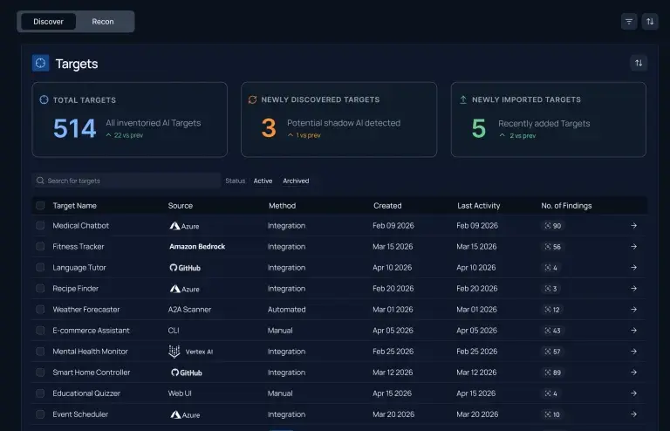Open Language Tutor via its arrow
The width and height of the screenshot is (670, 431).
click(x=633, y=267)
